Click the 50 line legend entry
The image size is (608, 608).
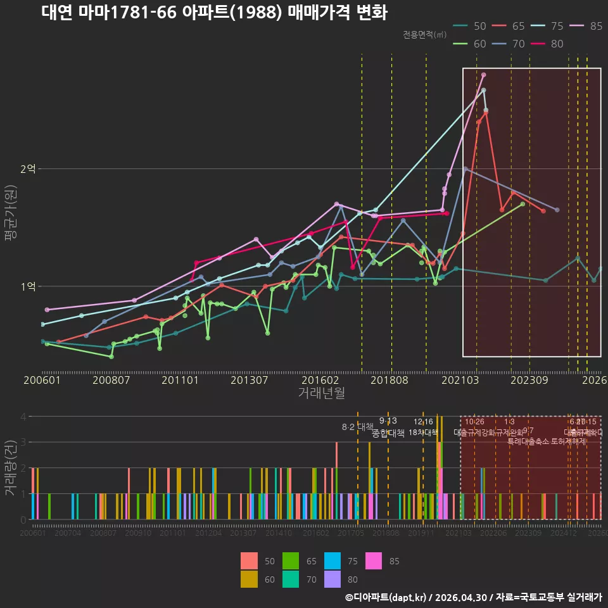point(469,26)
